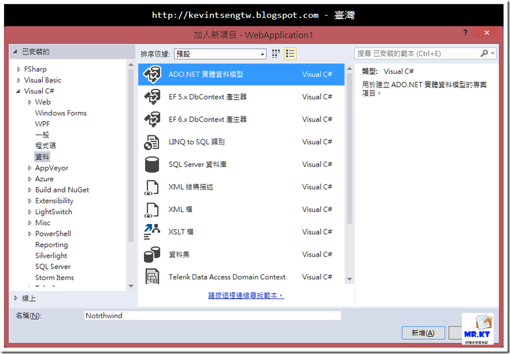
Task: Expand the PowerShell tree node
Action: [x=30, y=234]
